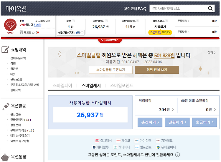The height and width of the screenshot is (162, 221).
Task: Click the 현대블루 logo icon
Action: 94,147
